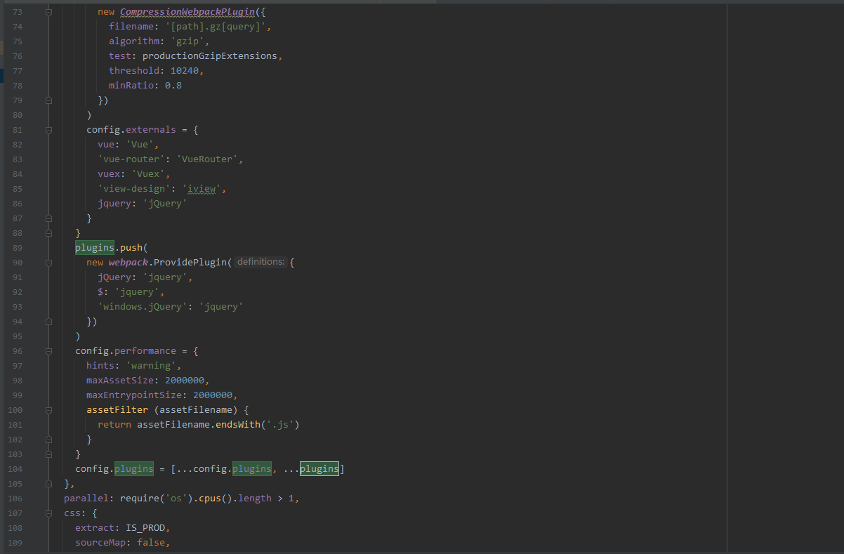Click line number 100 in the gutter
Viewport: 844px width, 554px height.
(x=15, y=409)
